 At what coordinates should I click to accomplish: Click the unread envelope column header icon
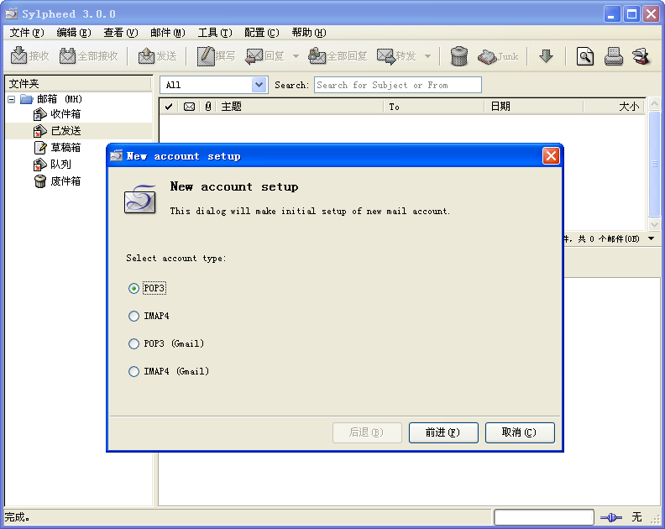coord(189,107)
